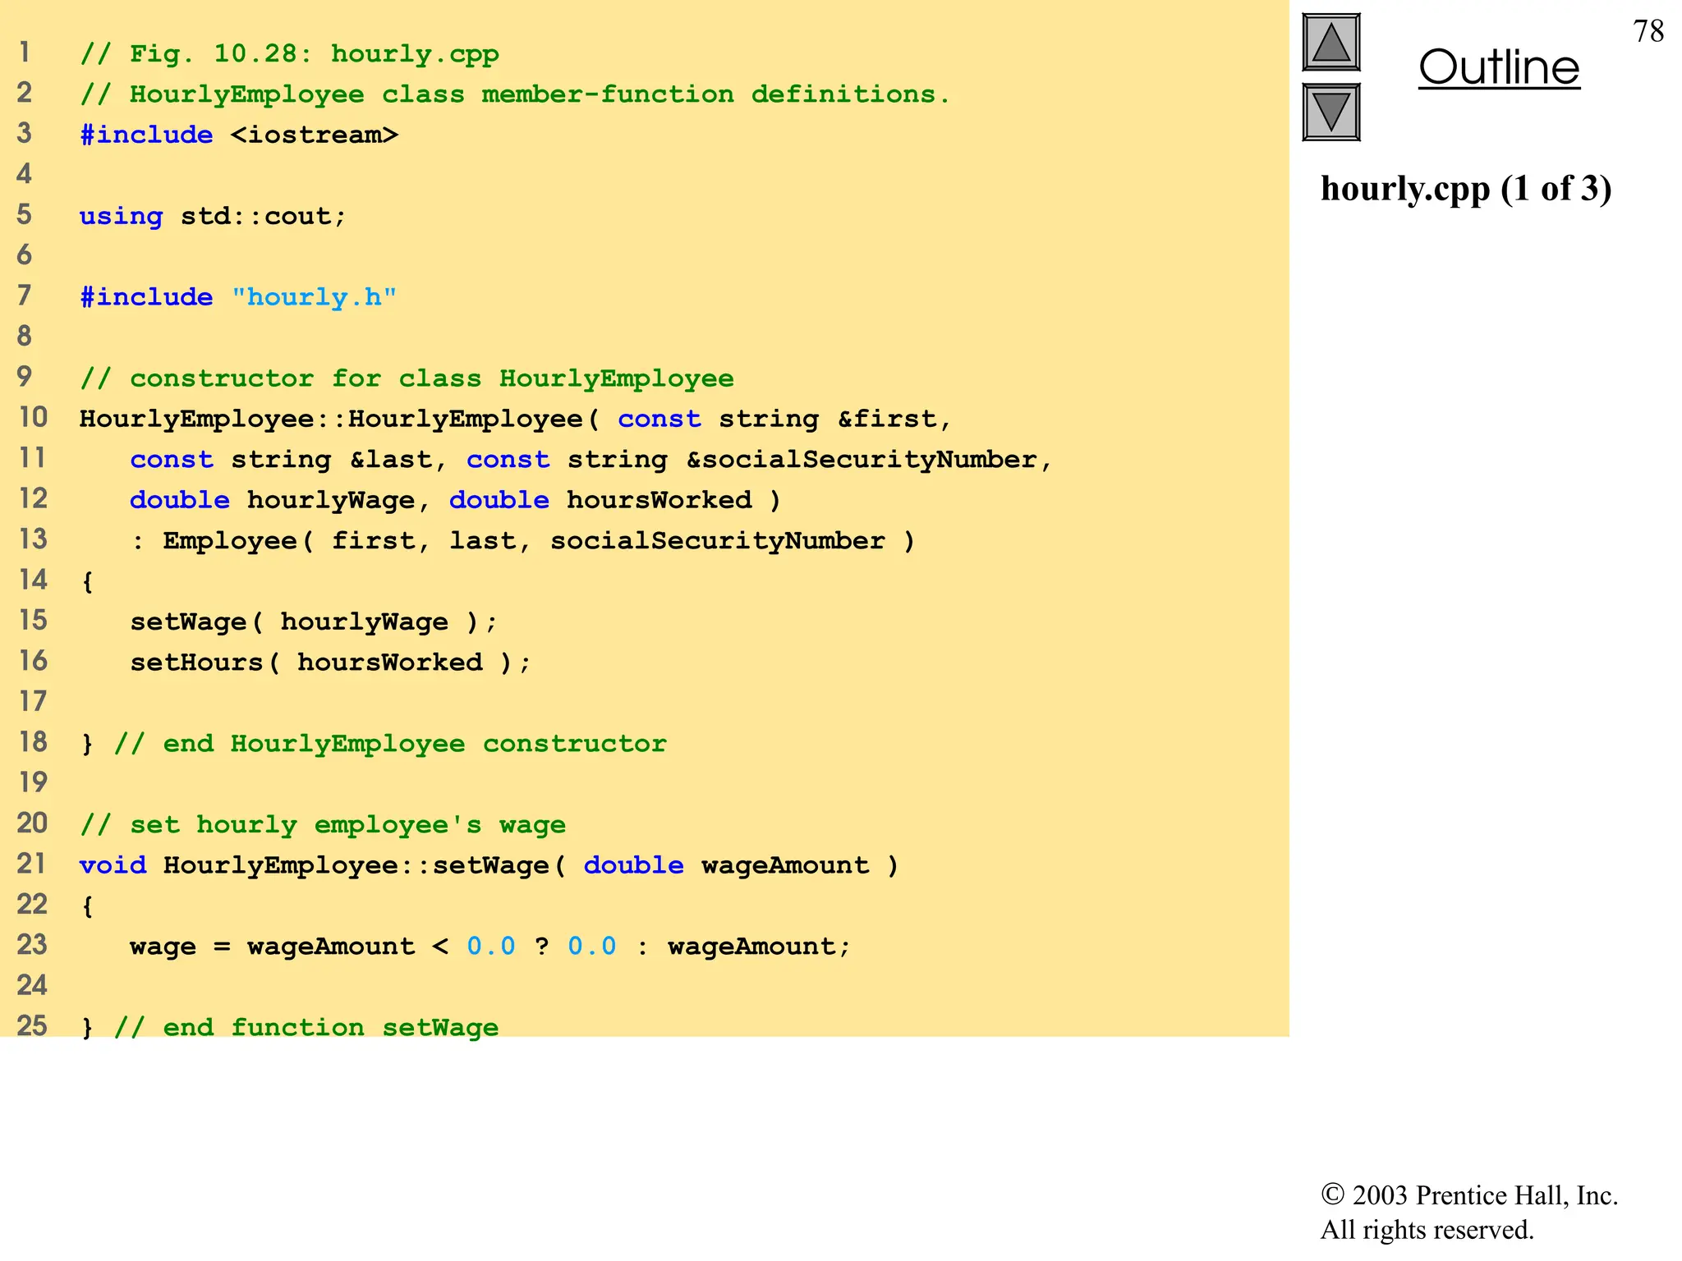The image size is (1682, 1261).
Task: Click the "hourly.h" include string
Action: click(314, 297)
